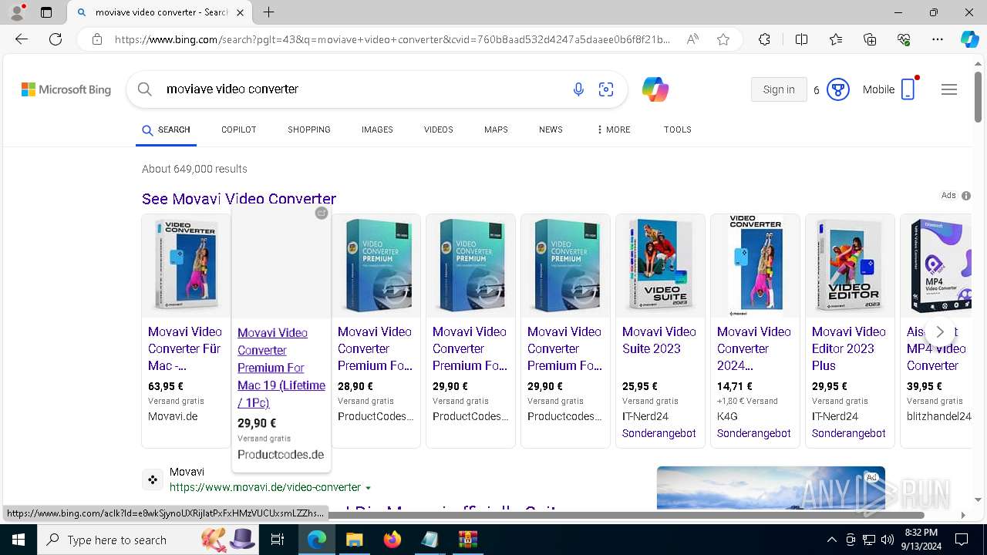The height and width of the screenshot is (555, 987).
Task: Open Movavi Video Suite 2023 product link
Action: click(x=659, y=340)
